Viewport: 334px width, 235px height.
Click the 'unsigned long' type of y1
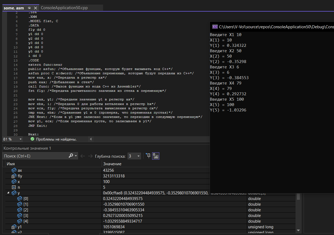point(261,227)
